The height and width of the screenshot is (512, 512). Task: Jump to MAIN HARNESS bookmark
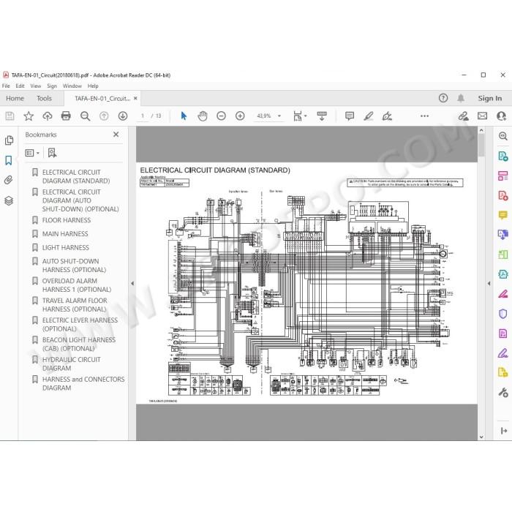point(65,234)
